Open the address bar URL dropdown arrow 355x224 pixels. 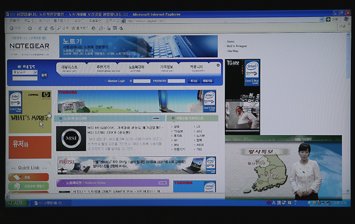(321, 20)
